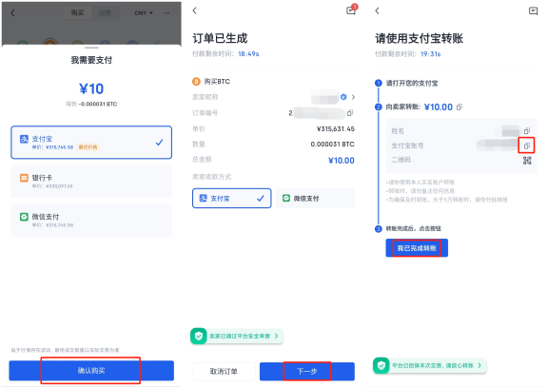
Task: Click the Bitcoin icon beside 购买BTC
Action: (x=196, y=82)
